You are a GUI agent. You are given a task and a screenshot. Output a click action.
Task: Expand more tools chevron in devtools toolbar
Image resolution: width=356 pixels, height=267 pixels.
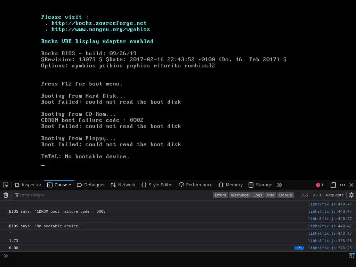click(280, 185)
